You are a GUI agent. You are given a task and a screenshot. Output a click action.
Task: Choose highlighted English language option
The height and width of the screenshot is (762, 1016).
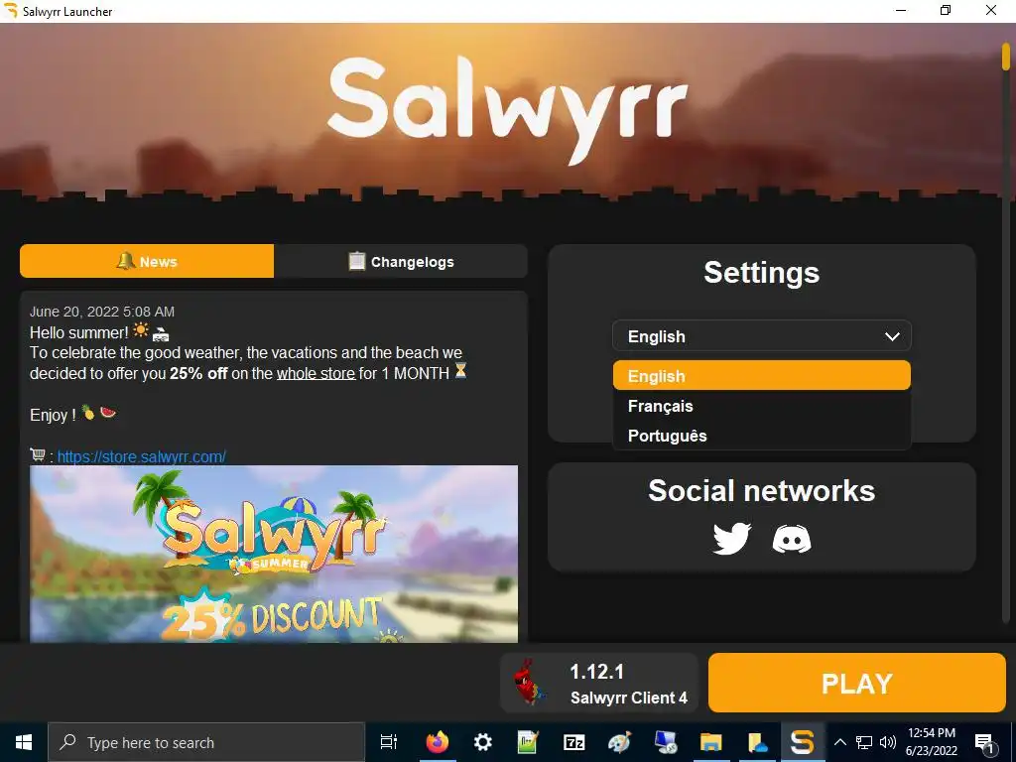[761, 376]
